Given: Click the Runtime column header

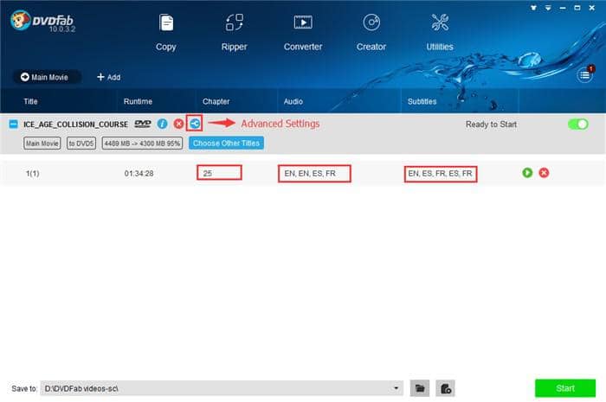Looking at the screenshot, I should 138,101.
